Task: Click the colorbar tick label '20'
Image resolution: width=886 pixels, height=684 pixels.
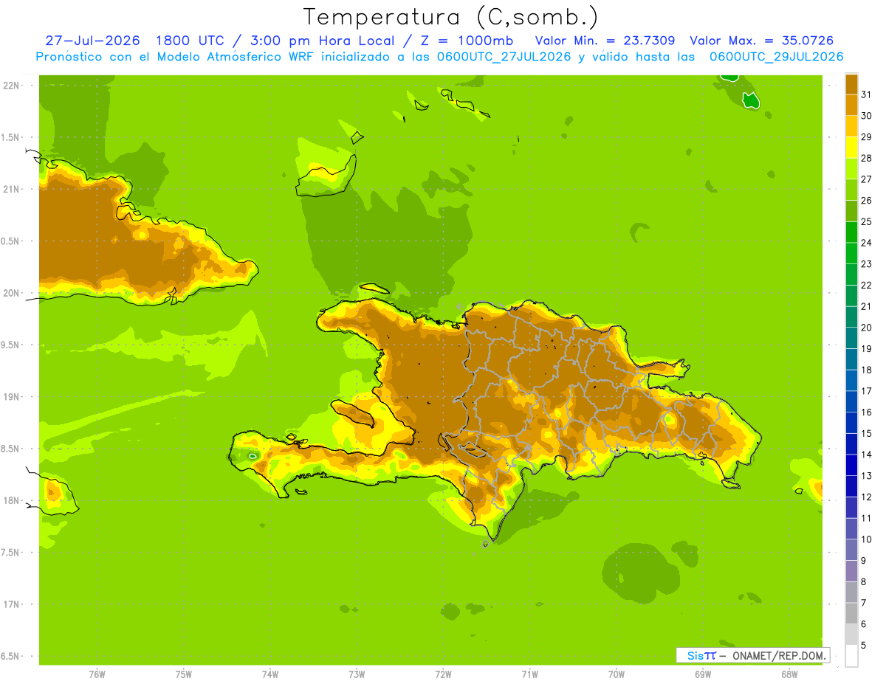Action: pos(866,328)
